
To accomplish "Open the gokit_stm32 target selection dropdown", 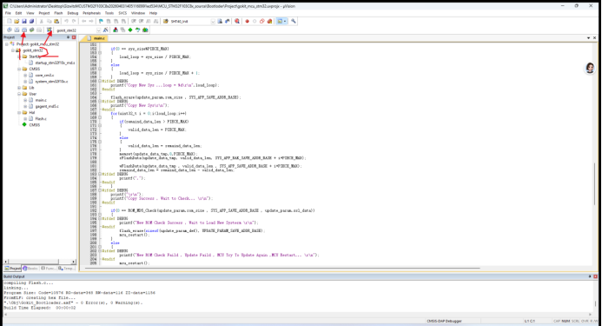I will (x=98, y=30).
